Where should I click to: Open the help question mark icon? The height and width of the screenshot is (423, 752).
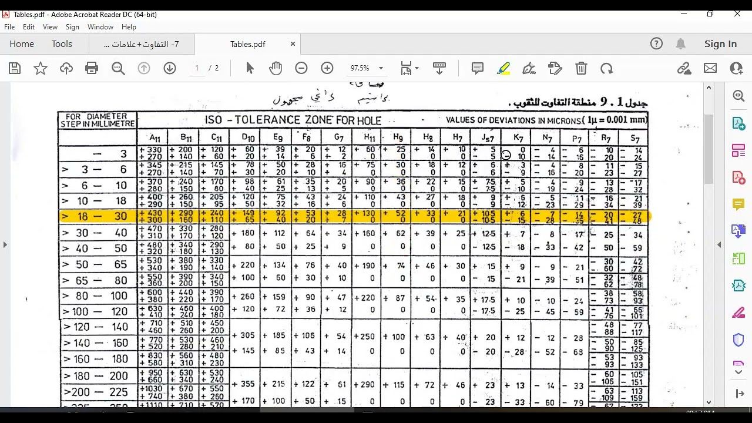tap(656, 44)
